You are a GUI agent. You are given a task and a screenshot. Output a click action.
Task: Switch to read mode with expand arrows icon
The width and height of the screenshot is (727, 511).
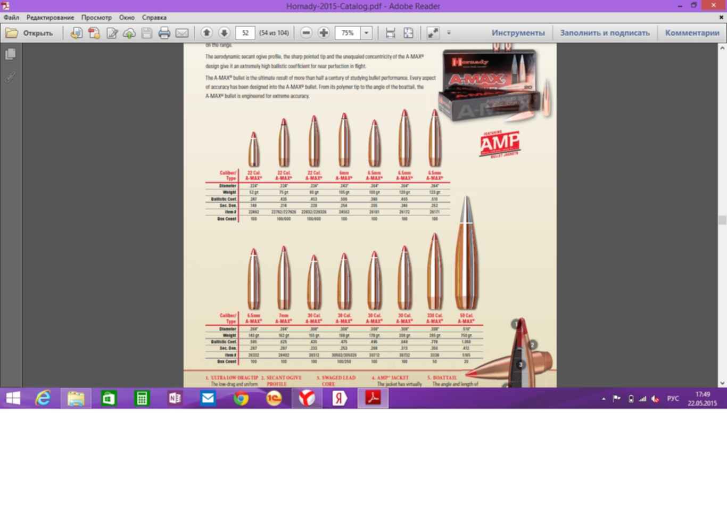(433, 33)
